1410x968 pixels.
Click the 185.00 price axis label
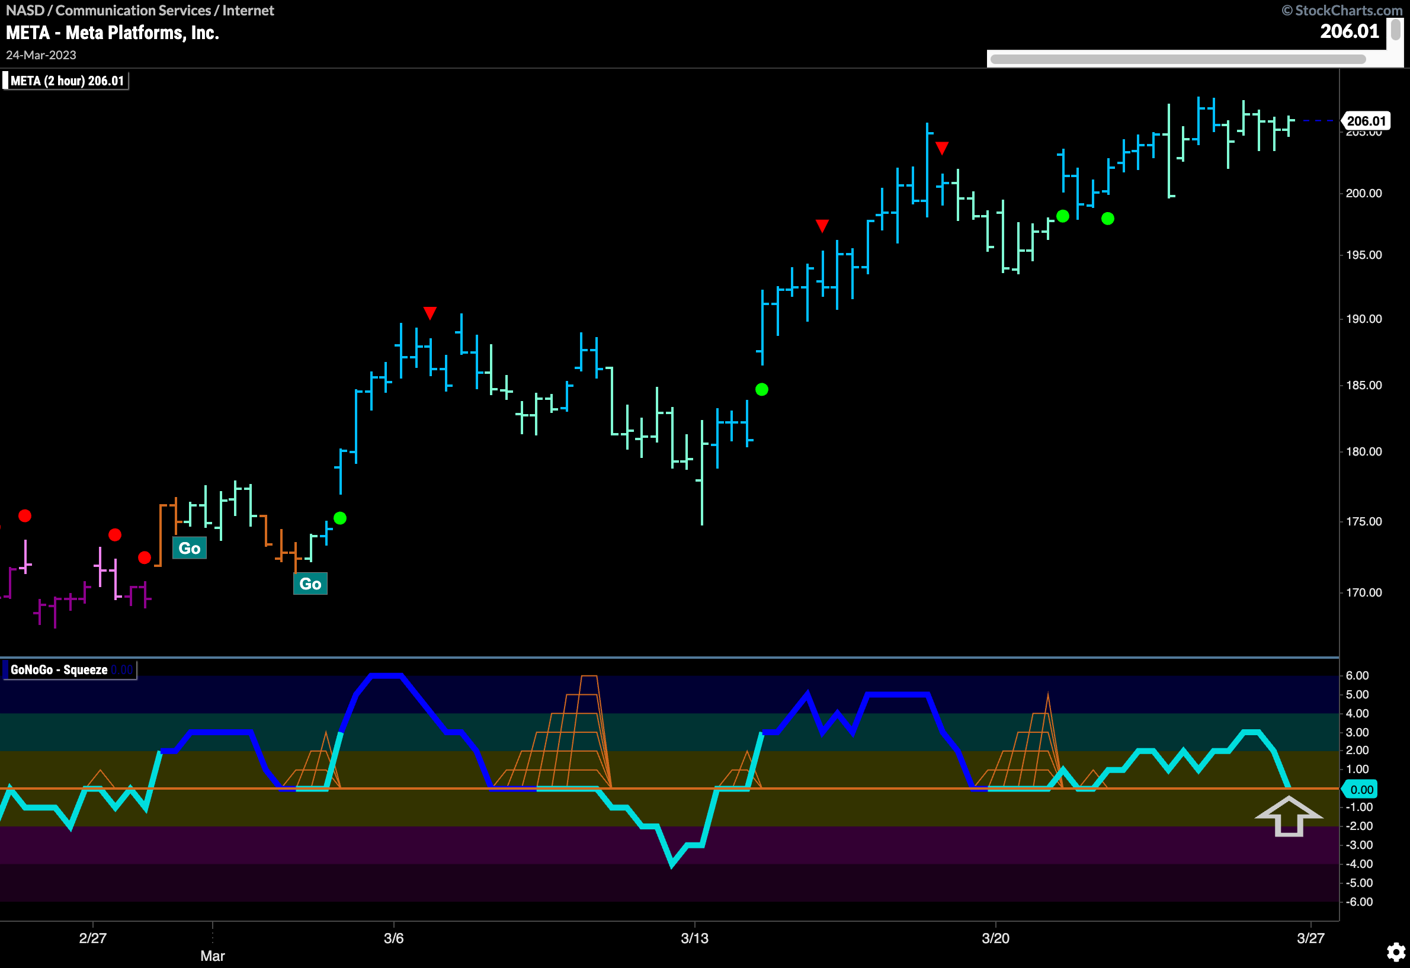(x=1363, y=385)
